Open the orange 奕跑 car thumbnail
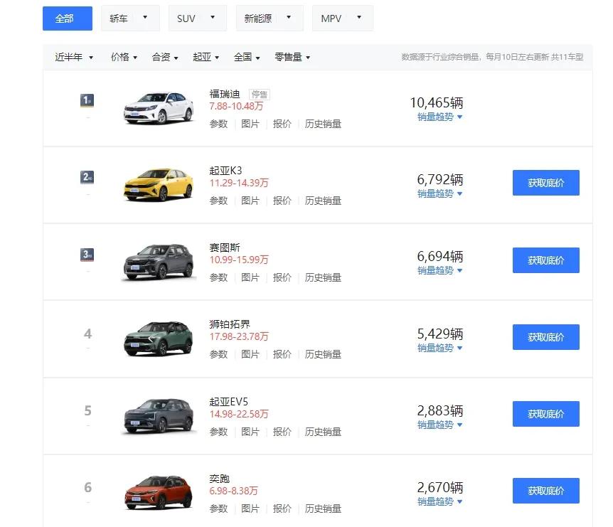The width and height of the screenshot is (613, 527). click(x=159, y=492)
